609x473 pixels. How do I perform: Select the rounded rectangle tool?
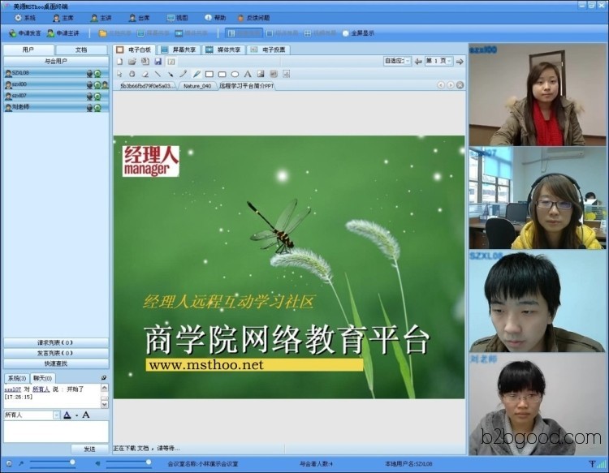222,74
